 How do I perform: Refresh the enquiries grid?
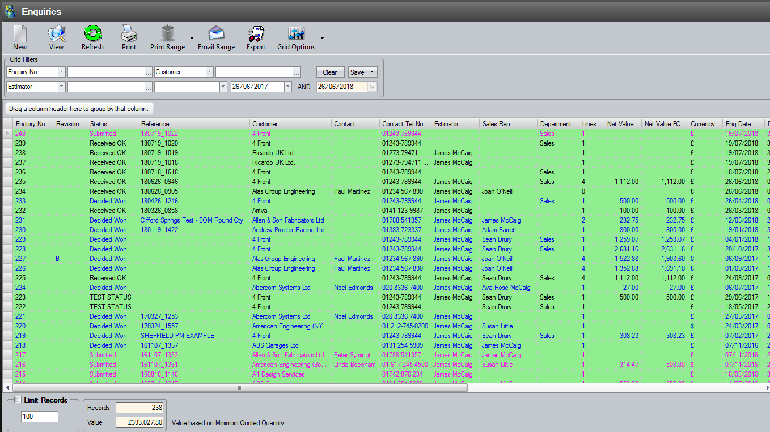tap(92, 35)
